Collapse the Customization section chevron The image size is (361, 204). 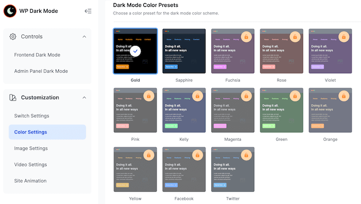click(x=84, y=98)
